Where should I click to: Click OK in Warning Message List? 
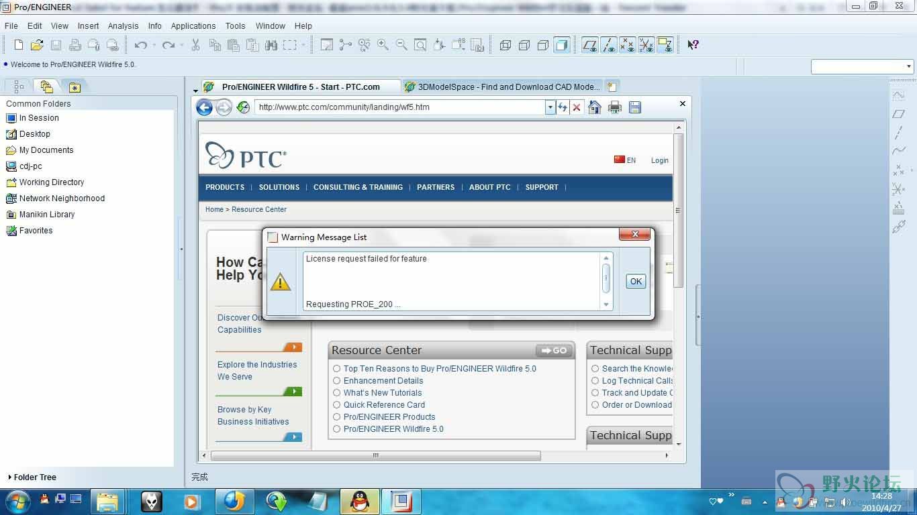click(636, 282)
